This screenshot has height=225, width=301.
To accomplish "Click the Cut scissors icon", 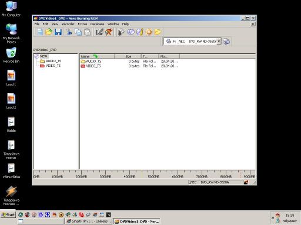I will (69, 32).
